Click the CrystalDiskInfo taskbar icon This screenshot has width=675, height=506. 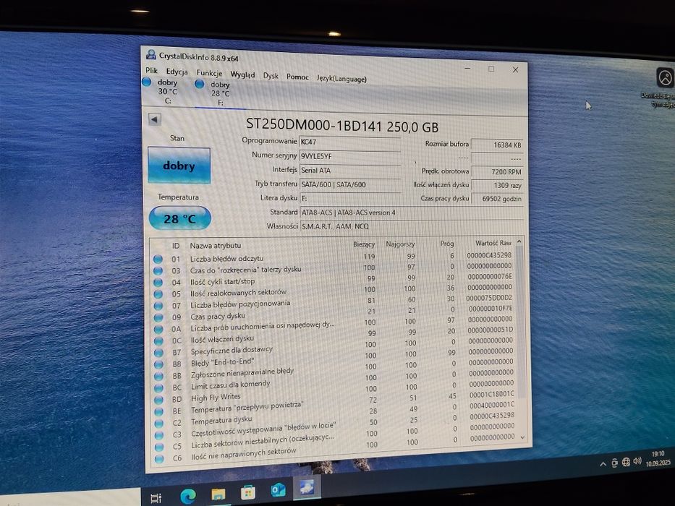pyautogui.click(x=307, y=487)
